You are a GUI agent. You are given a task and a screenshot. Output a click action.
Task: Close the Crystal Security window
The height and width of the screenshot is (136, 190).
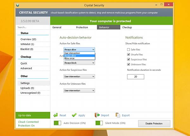pos(168,4)
